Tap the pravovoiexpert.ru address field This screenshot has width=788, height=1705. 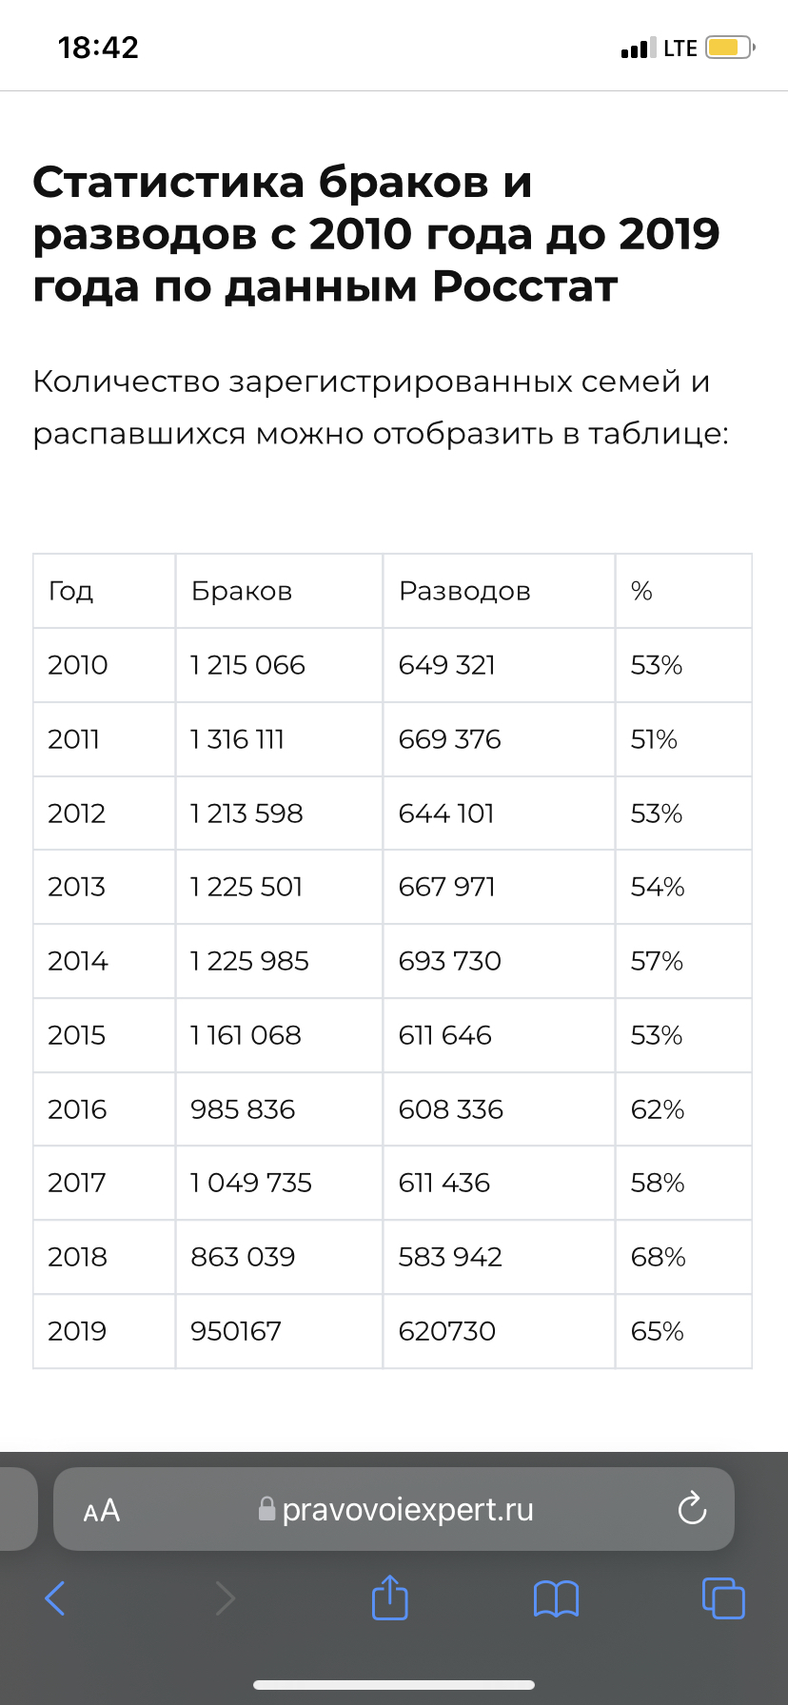click(407, 1510)
